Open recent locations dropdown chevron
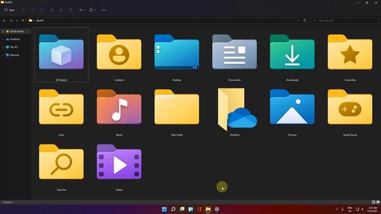381x214 pixels. [17, 21]
